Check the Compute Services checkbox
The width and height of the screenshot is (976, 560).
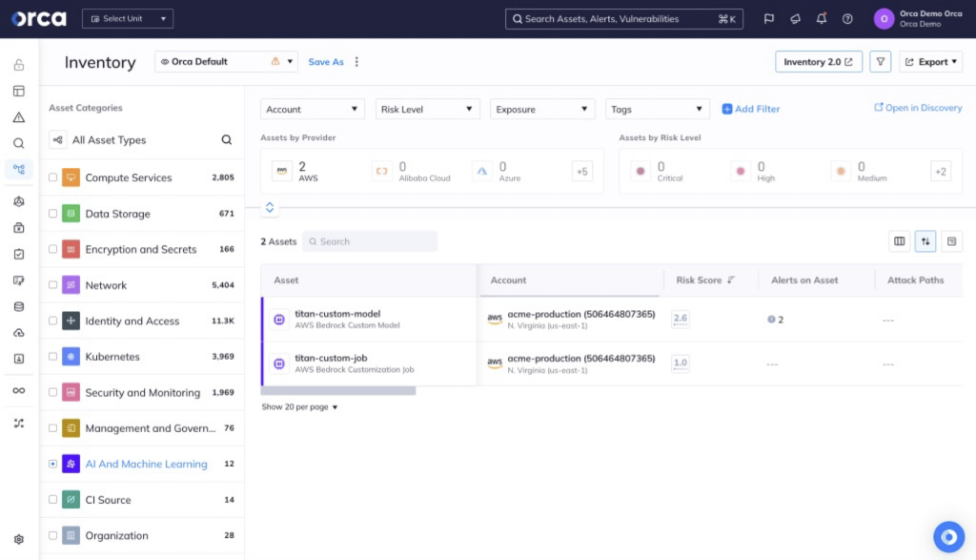(54, 177)
